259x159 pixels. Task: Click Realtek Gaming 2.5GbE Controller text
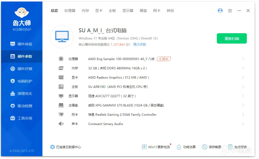click(122, 115)
